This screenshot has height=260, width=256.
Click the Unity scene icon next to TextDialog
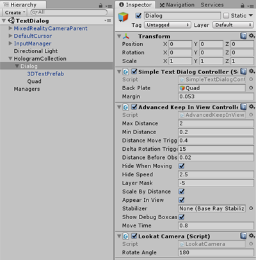pos(11,20)
